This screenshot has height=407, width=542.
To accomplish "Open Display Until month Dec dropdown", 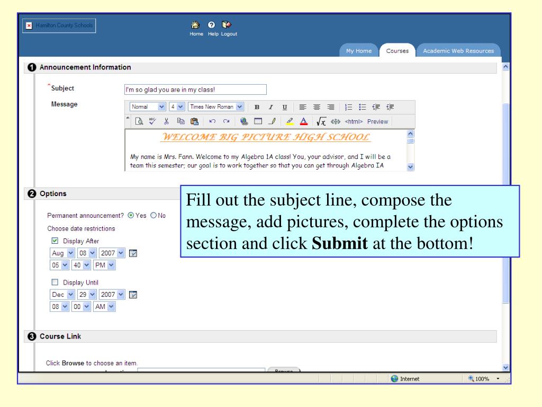I will pyautogui.click(x=62, y=295).
